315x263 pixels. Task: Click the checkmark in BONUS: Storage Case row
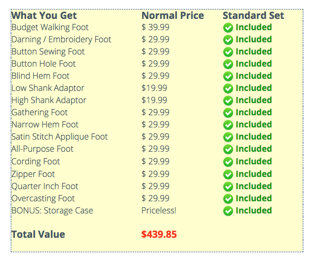(228, 211)
